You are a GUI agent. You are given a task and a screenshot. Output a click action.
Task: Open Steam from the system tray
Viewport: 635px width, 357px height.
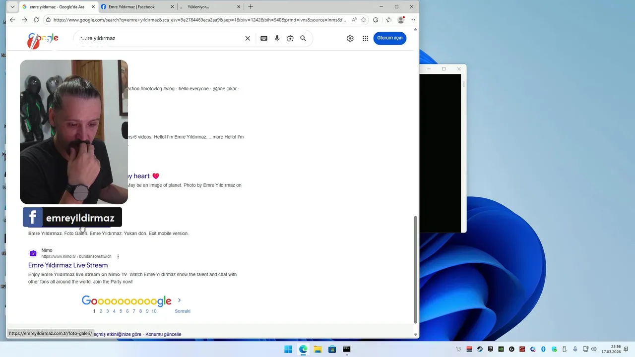pos(480,349)
